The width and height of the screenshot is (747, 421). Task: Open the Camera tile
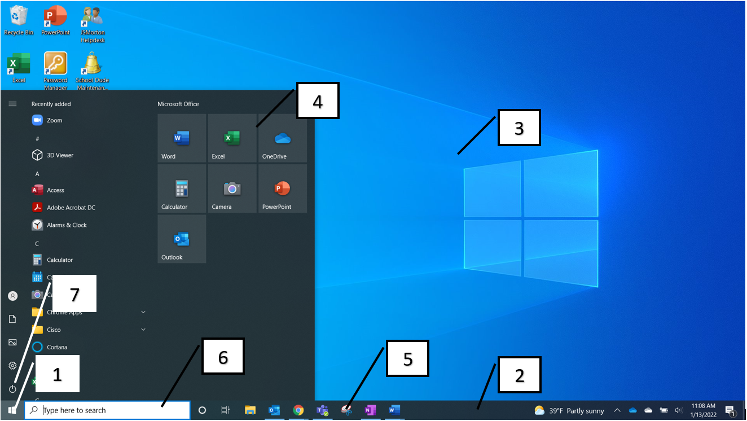coord(232,189)
